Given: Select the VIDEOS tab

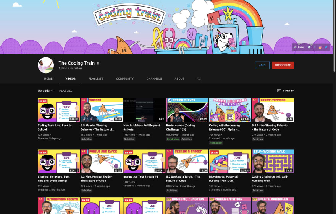Looking at the screenshot, I should click(71, 78).
